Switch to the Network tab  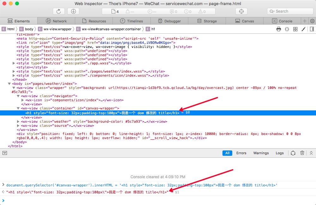click(x=56, y=21)
